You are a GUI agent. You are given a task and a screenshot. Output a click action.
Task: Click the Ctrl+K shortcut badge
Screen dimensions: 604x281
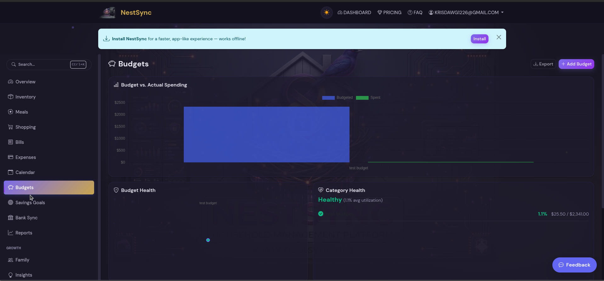point(78,65)
